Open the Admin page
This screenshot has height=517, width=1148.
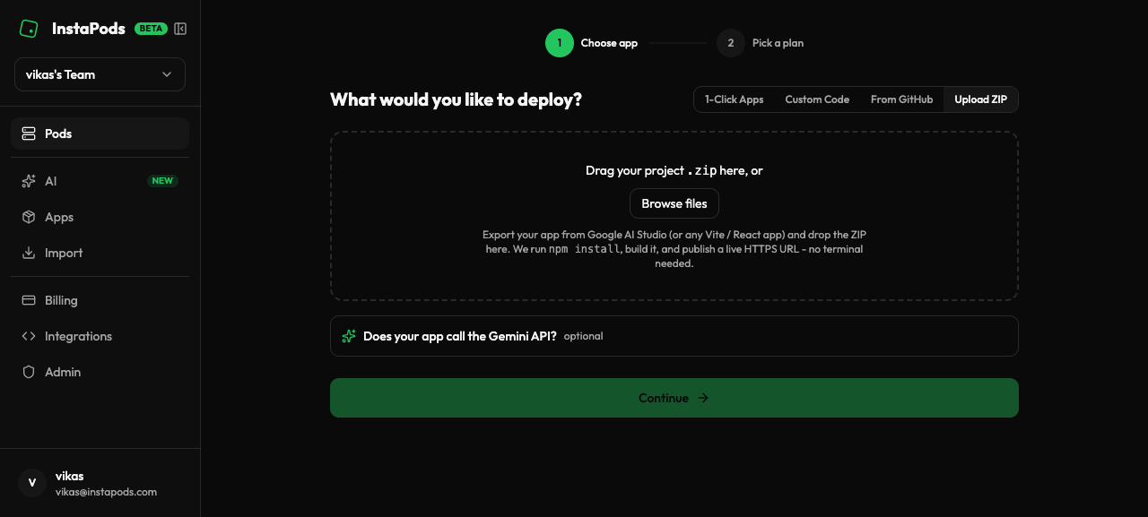click(100, 372)
